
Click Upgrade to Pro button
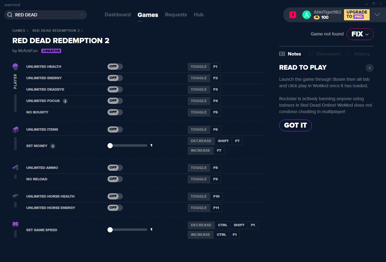(357, 14)
